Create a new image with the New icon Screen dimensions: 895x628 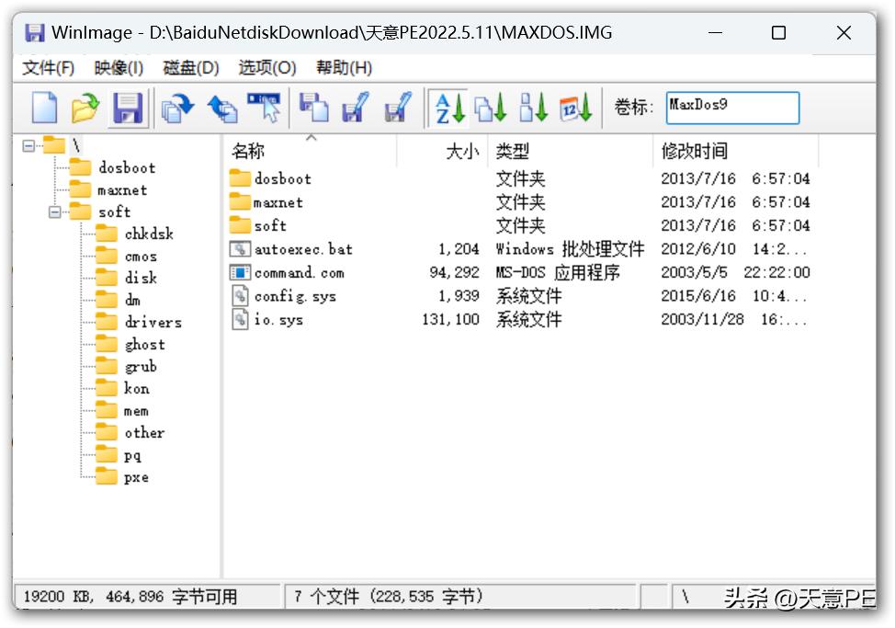44,108
